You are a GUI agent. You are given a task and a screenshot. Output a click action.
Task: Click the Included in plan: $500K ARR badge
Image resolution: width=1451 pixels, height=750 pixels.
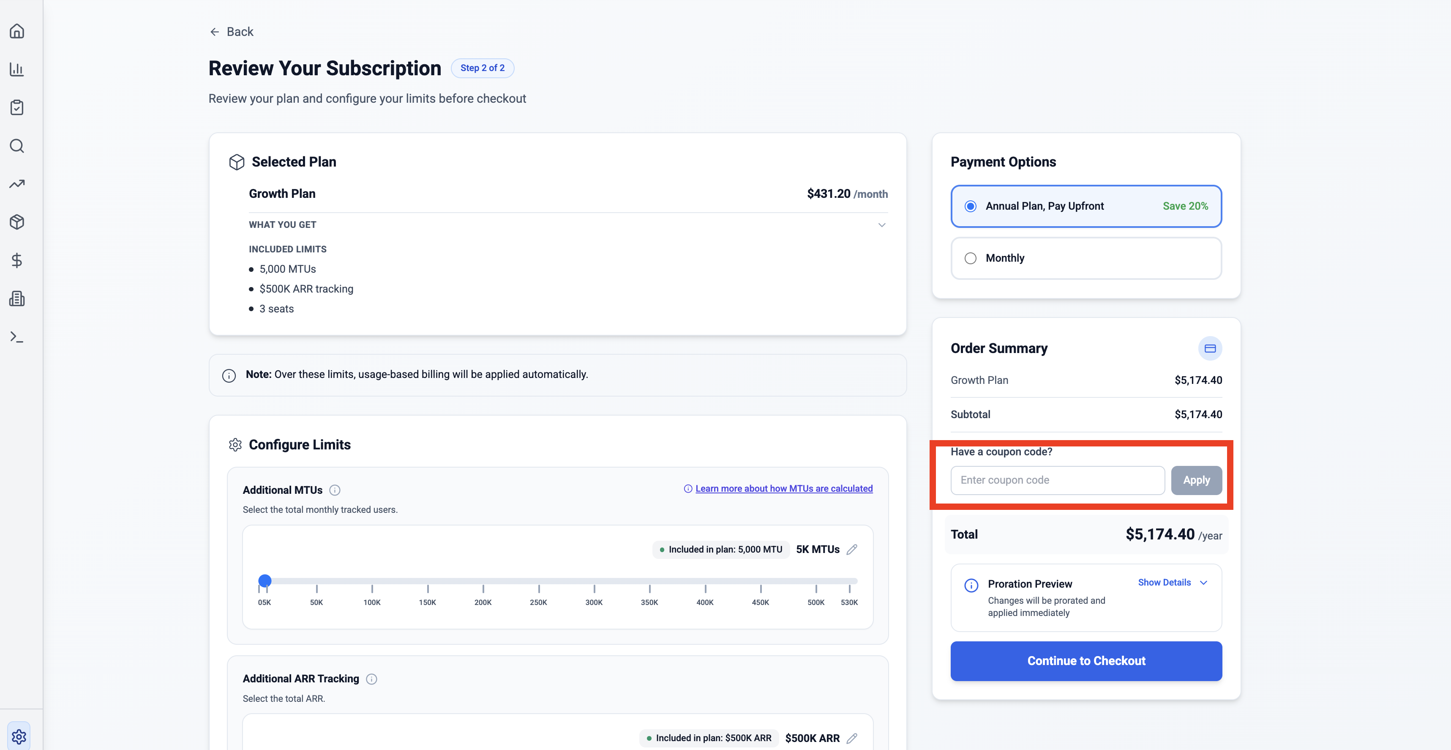point(709,738)
